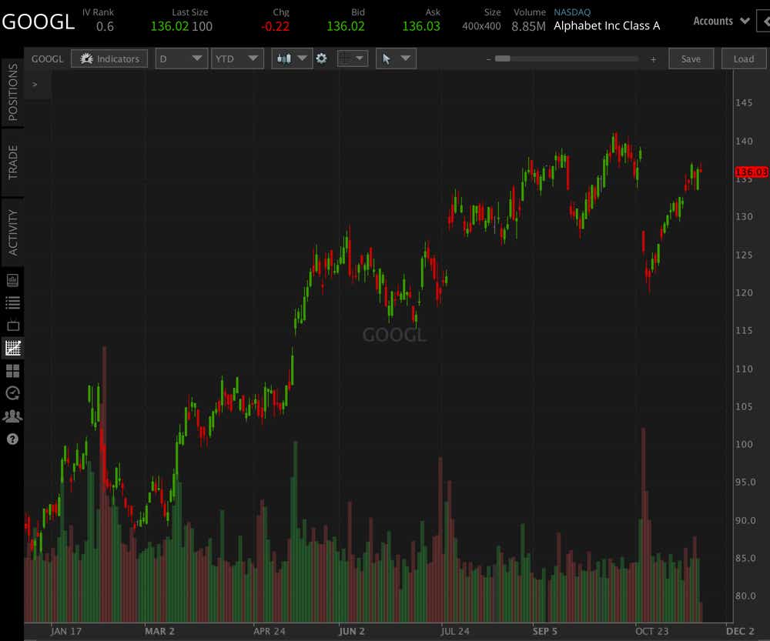Open the D interval dropdown
770x641 pixels.
pos(182,59)
